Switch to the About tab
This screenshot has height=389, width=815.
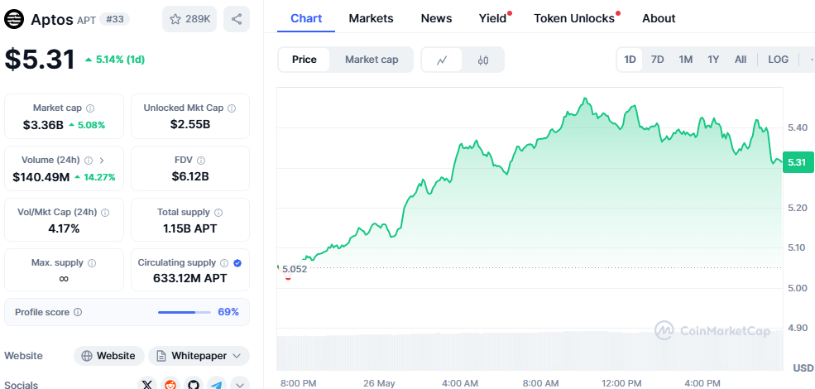tap(659, 18)
